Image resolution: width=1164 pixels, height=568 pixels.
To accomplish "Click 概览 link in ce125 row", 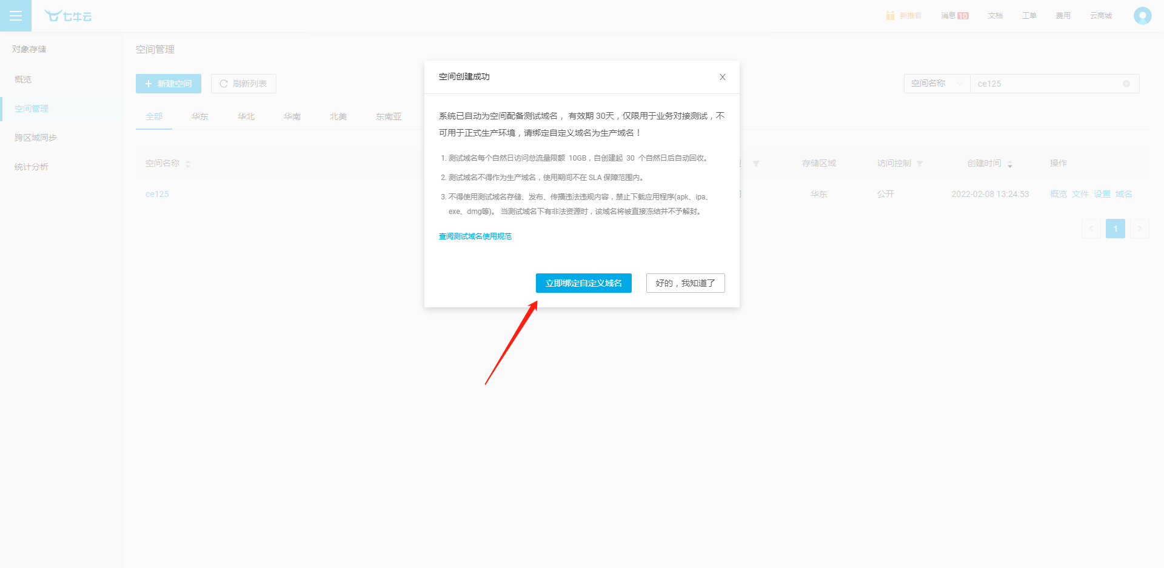I will coord(1059,194).
